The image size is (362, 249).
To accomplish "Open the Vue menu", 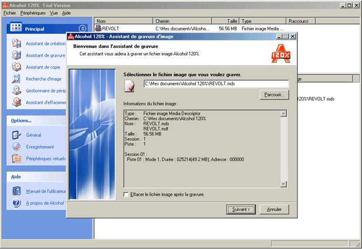I will coord(54,13).
